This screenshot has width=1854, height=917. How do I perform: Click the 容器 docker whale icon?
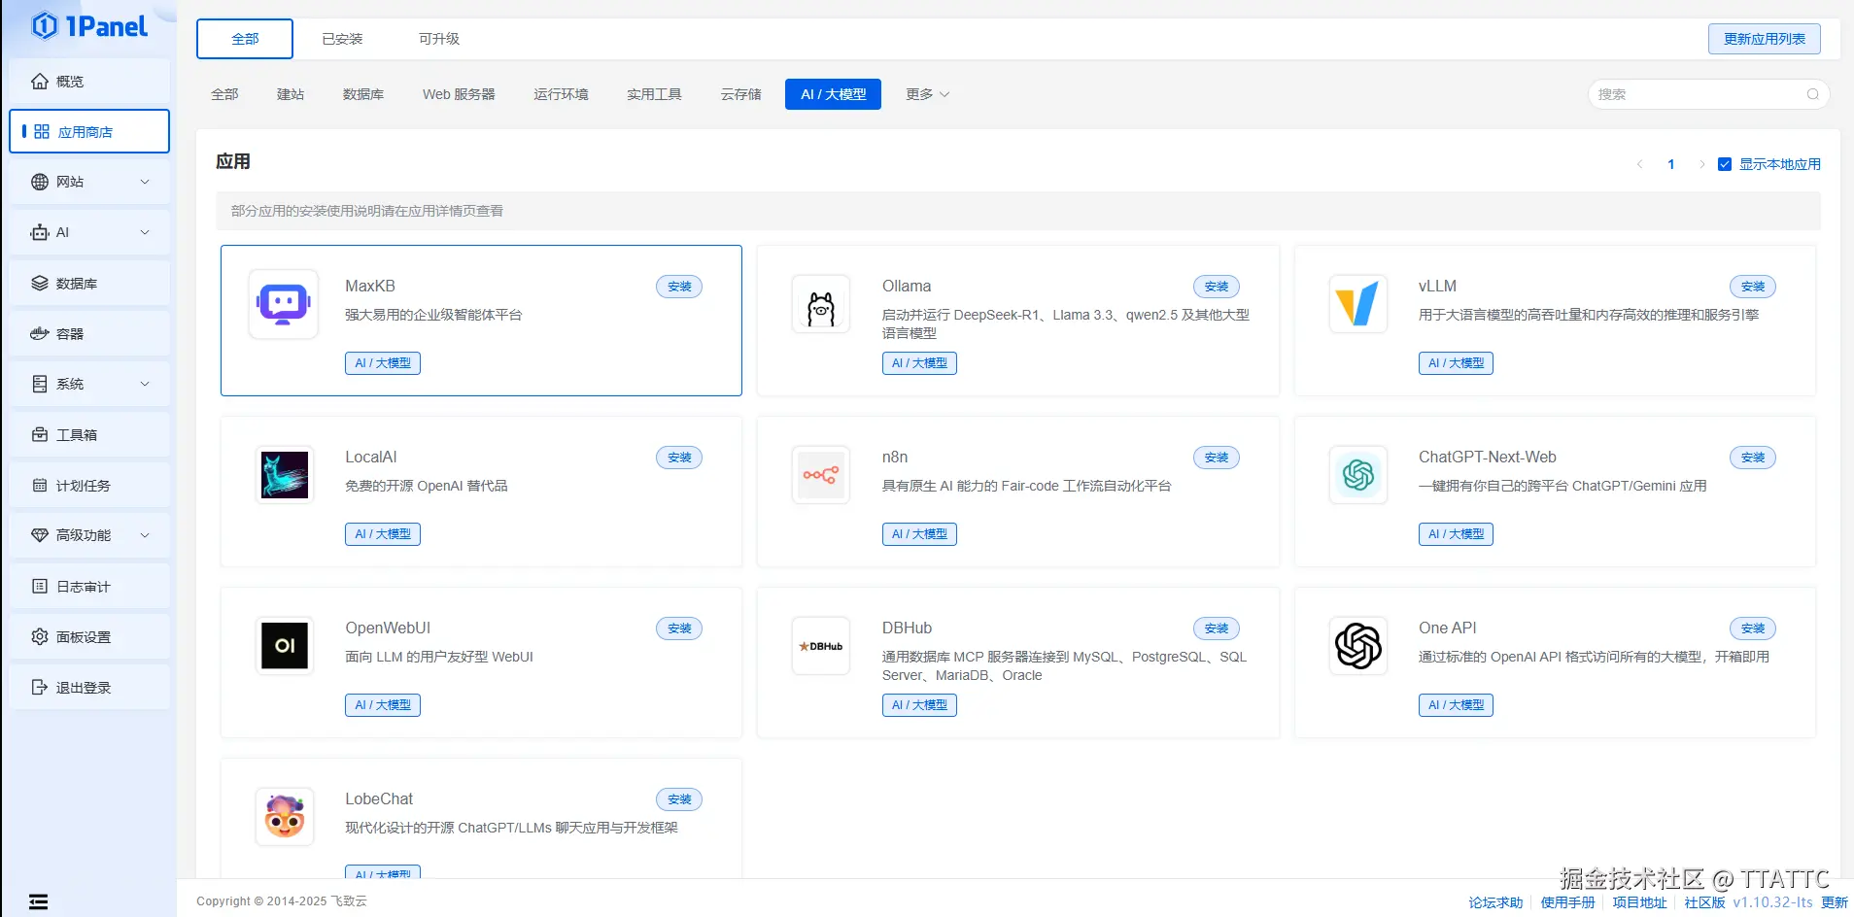40,334
